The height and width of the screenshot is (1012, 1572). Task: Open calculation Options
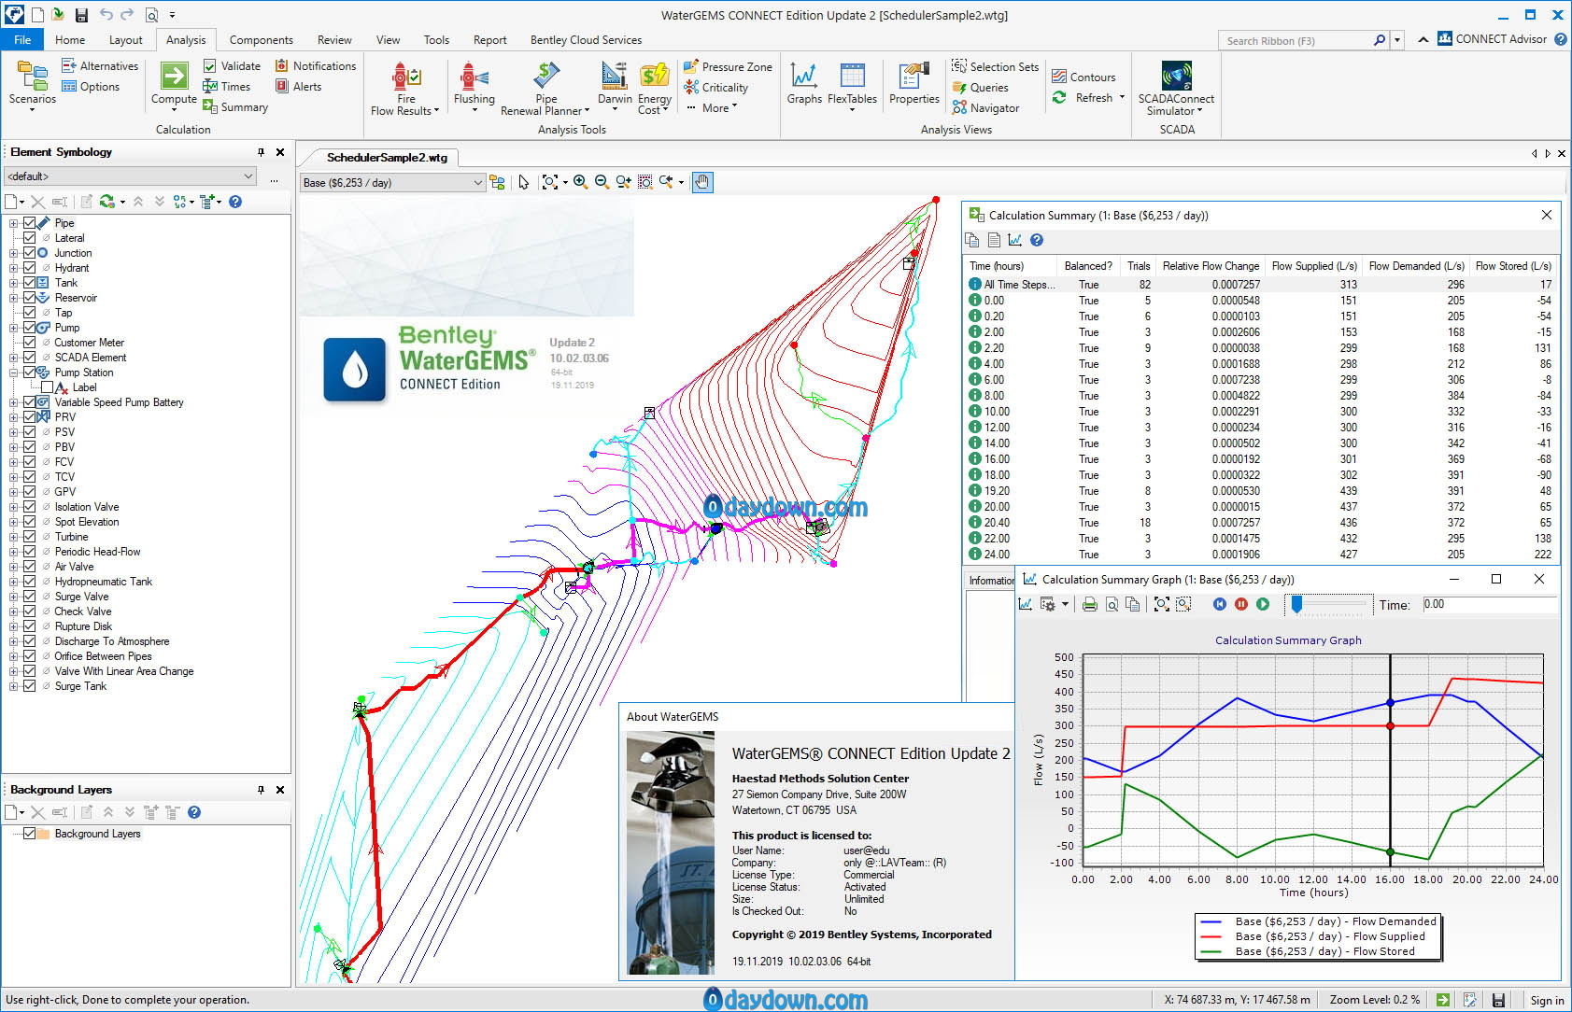point(90,87)
